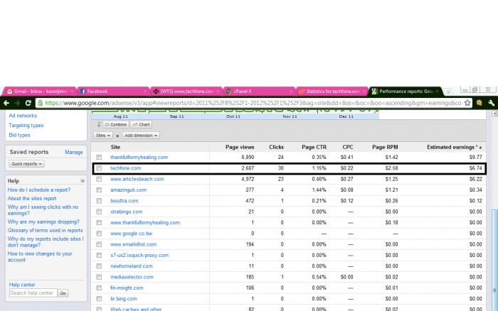Open the fin-insight.com site link
498x311 pixels.
[x=127, y=288]
